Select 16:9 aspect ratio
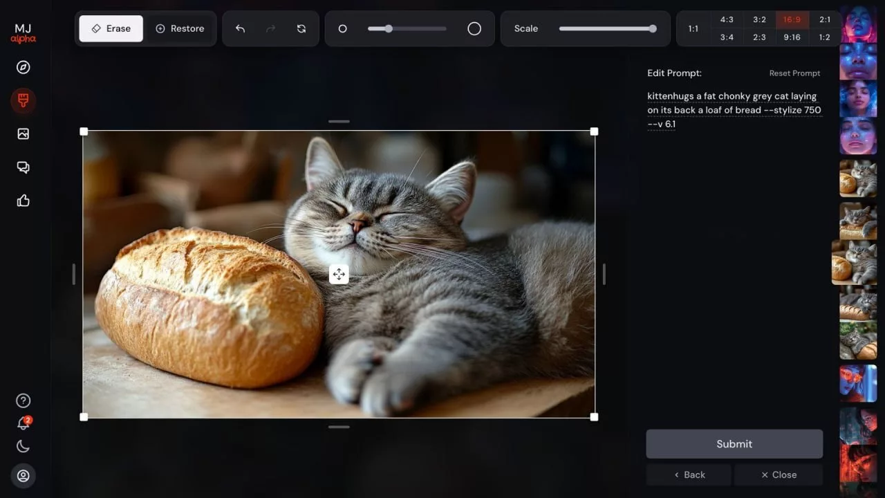Viewport: 885px width, 498px height. tap(792, 19)
